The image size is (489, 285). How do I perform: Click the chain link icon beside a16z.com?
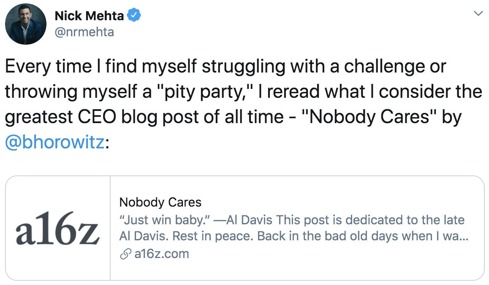[x=125, y=254]
